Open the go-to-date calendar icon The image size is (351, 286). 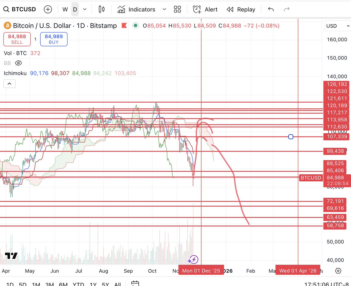pos(135,283)
